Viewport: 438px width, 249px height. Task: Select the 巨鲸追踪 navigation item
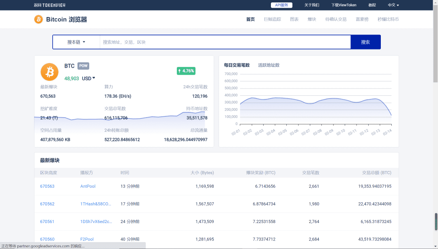(x=273, y=19)
